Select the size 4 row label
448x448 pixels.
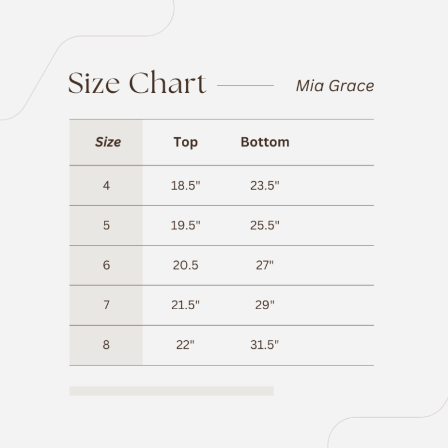[106, 185]
